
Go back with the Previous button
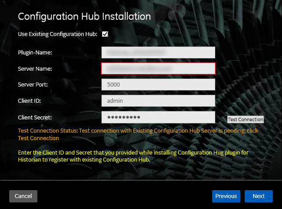[226, 196]
